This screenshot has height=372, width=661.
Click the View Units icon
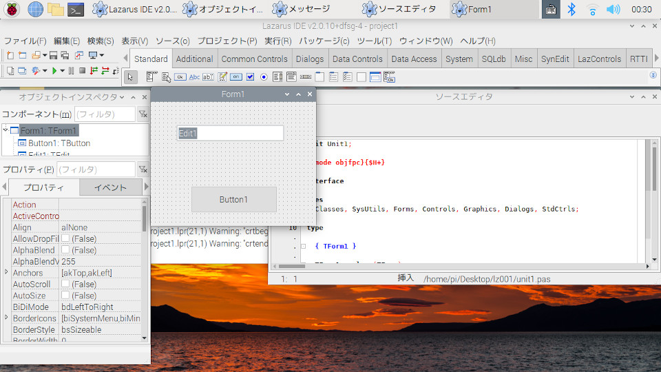[x=10, y=71]
